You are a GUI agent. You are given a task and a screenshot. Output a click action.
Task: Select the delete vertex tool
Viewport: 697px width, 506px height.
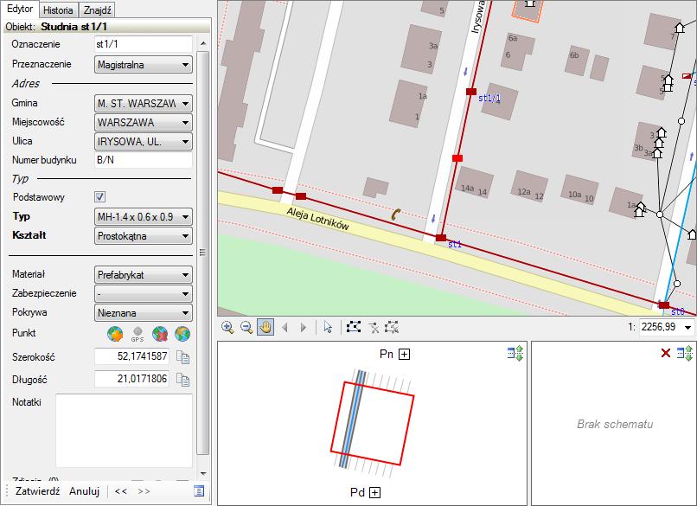click(x=374, y=328)
